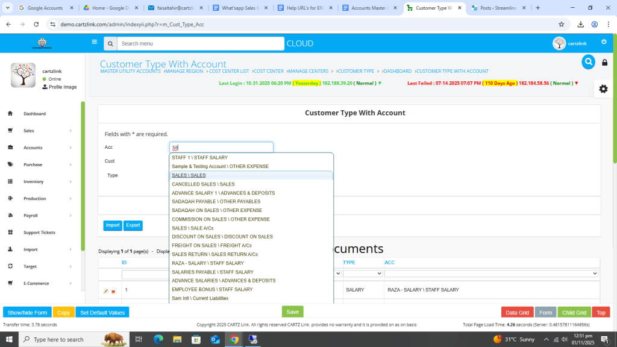The height and width of the screenshot is (347, 617).
Task: Click the pencil edit icon in row 1
Action: point(106,292)
